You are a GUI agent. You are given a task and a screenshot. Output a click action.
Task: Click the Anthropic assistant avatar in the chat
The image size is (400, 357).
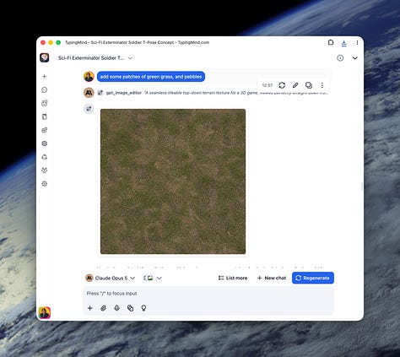click(89, 93)
